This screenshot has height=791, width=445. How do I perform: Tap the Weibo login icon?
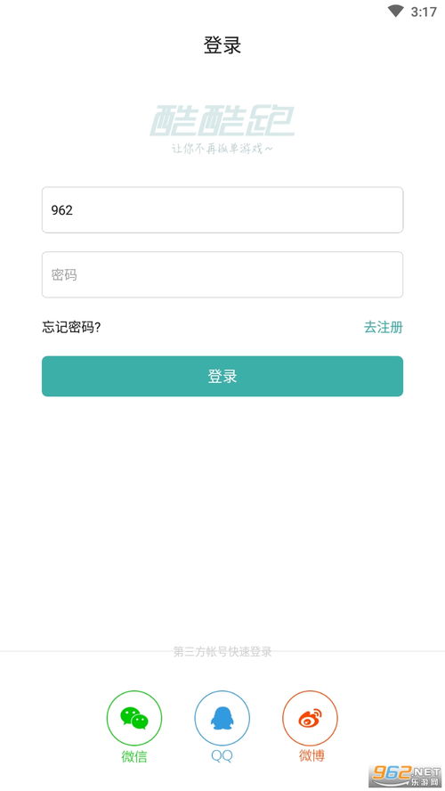[310, 718]
